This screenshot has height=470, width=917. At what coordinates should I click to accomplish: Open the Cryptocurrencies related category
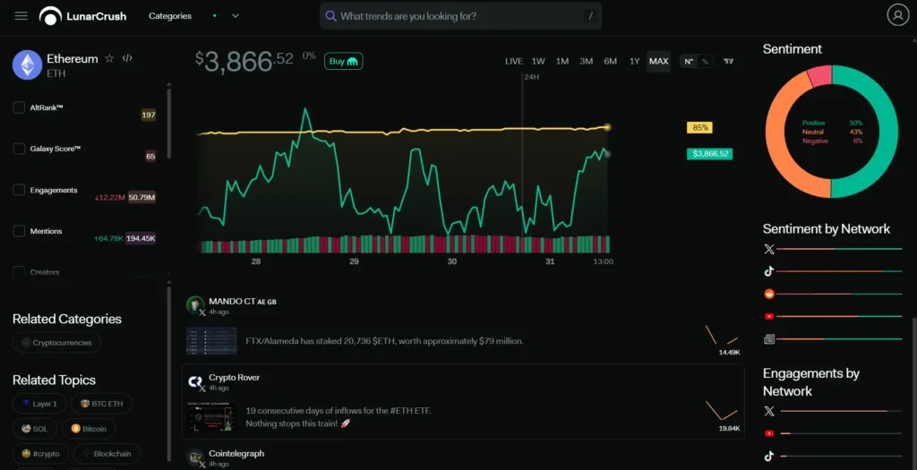pyautogui.click(x=56, y=343)
